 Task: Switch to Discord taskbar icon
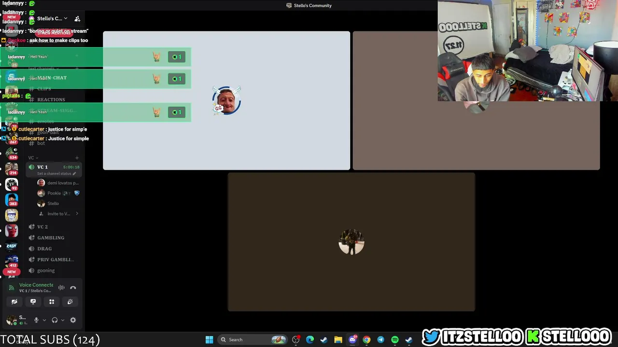[352, 340]
